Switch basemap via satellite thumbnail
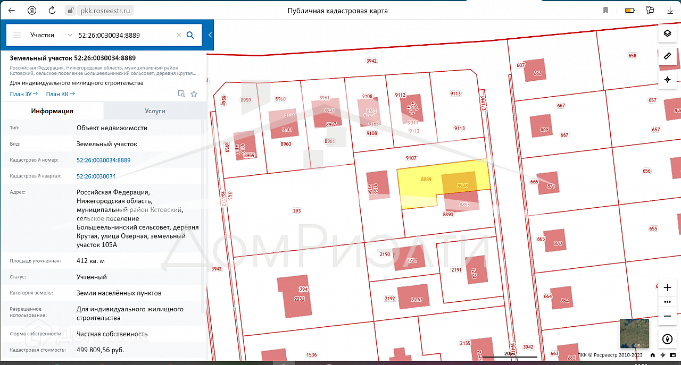 pos(635,333)
